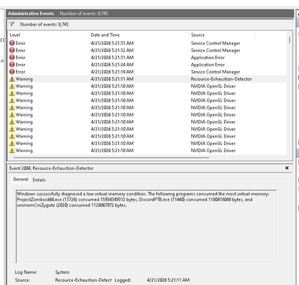Click Number of events: 8,743 beside the filter icon

click(x=44, y=25)
